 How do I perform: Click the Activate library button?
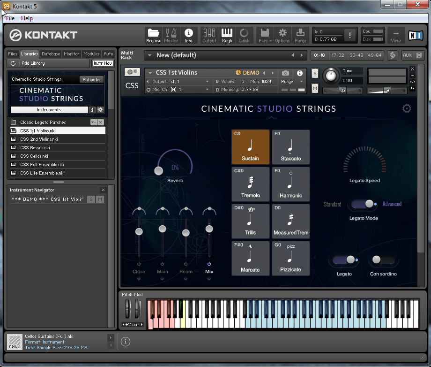pyautogui.click(x=91, y=80)
